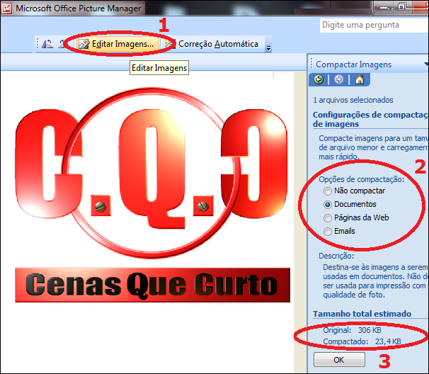This screenshot has height=374, width=429.
Task: Select the Não compactar option
Action: click(354, 191)
